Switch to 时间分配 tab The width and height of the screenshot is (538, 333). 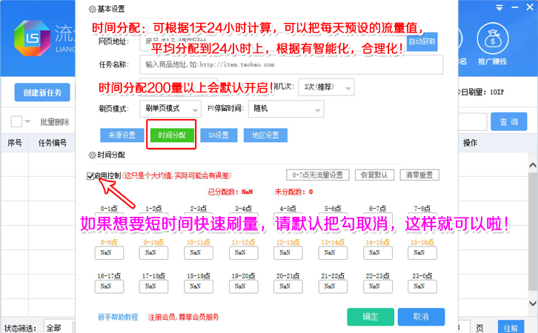click(x=172, y=135)
